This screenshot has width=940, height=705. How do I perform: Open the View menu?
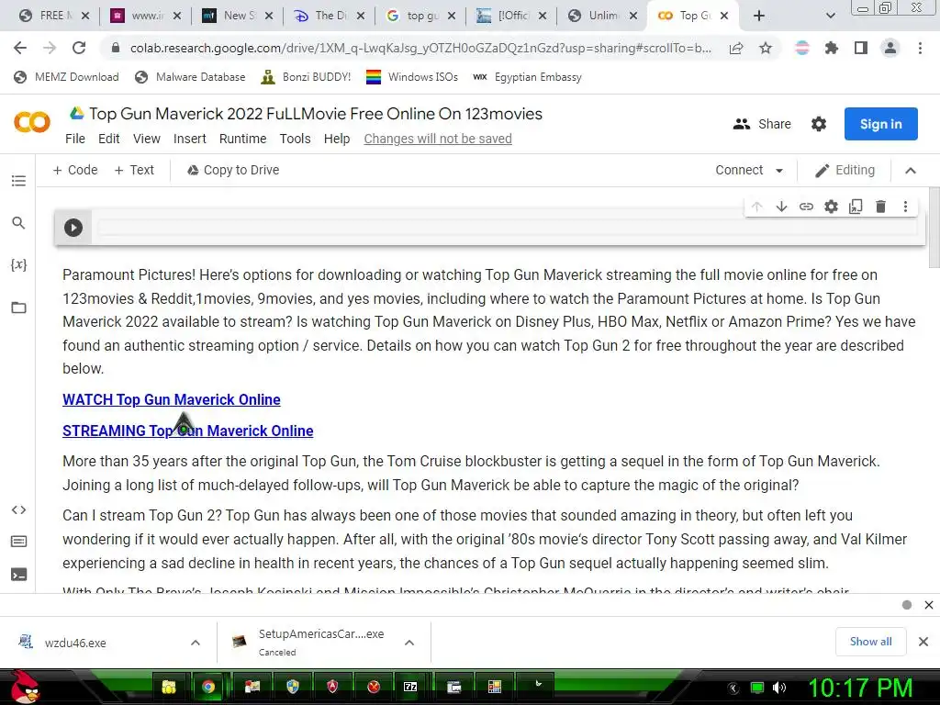147,140
